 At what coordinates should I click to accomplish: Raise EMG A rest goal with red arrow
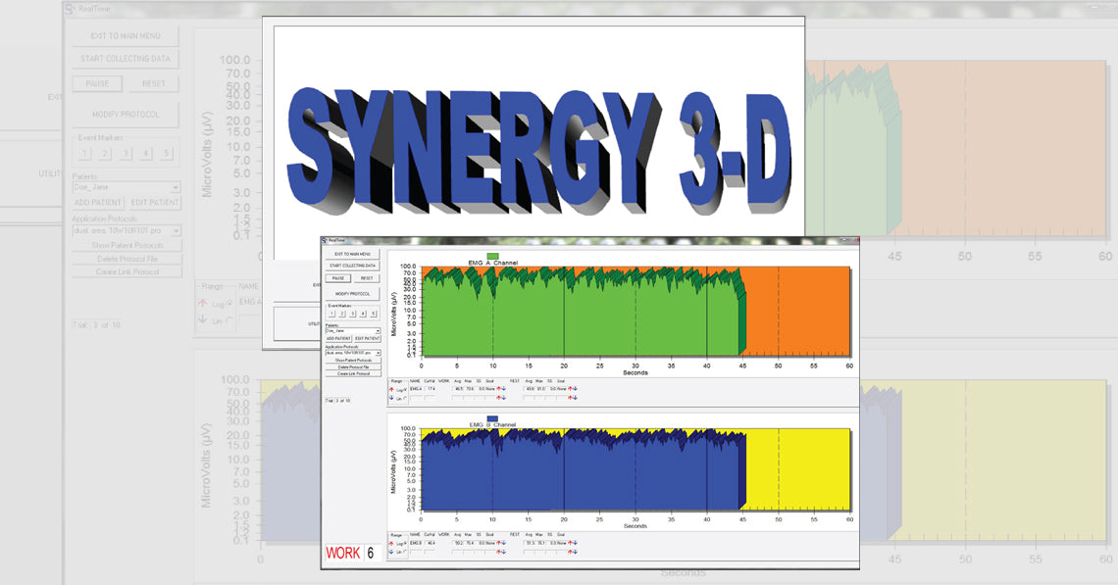(570, 389)
